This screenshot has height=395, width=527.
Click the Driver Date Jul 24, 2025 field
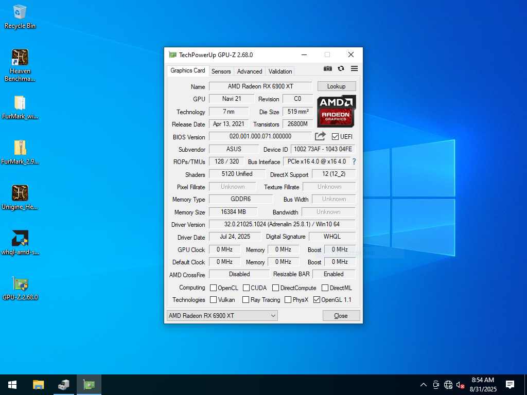click(235, 237)
